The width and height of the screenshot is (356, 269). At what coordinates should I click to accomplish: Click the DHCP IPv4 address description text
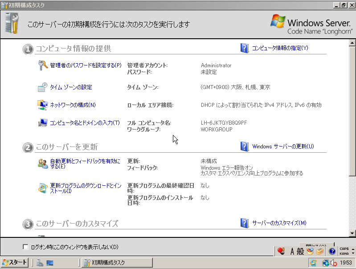tap(261, 105)
